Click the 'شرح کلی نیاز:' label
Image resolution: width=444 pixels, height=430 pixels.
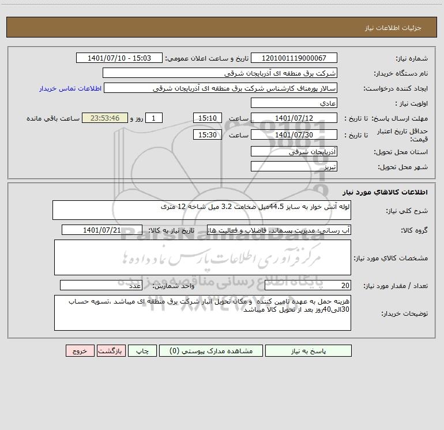[407, 211]
